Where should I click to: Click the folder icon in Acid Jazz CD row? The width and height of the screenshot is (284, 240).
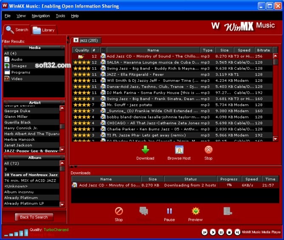(x=81, y=56)
